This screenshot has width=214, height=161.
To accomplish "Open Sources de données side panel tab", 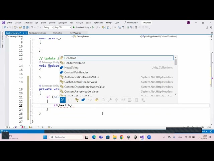I will [x=2, y=40].
